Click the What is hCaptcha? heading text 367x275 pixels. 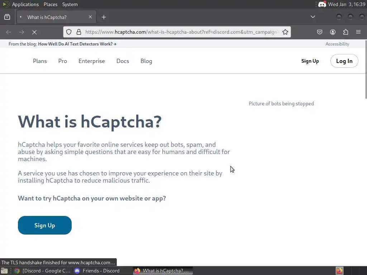(x=90, y=122)
